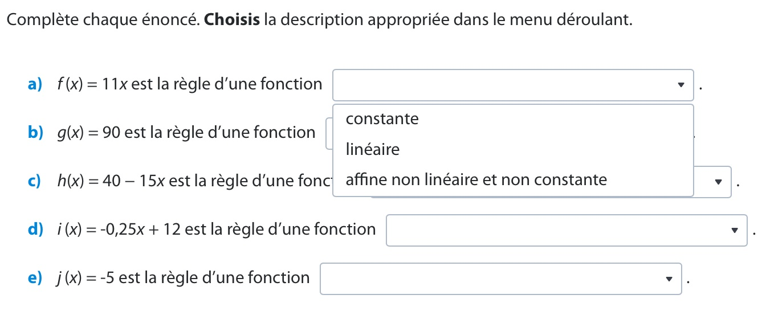Click the formula text j(x) = -5

[x=85, y=278]
